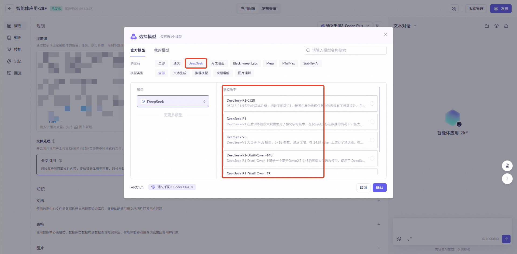Close the 选择模型 dialog
Screen dimensions: 517x254
click(x=386, y=34)
